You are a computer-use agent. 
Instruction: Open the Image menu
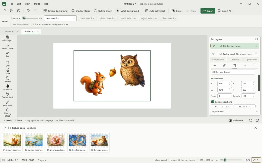click(37, 4)
